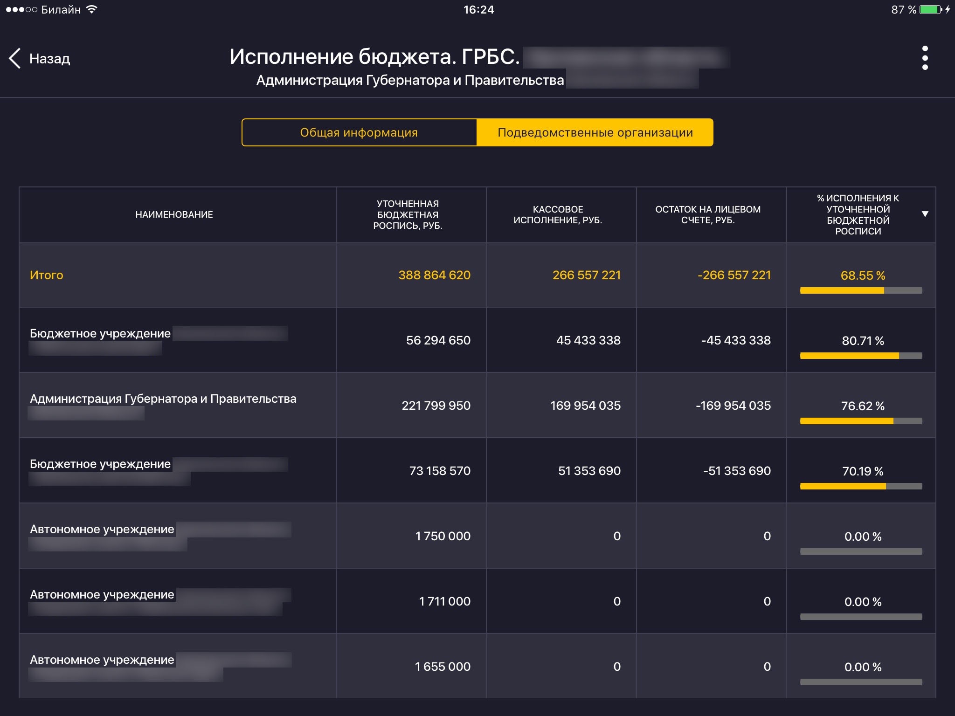Viewport: 955px width, 716px height.
Task: Open Автономное учреждение row with 1 750 000
Action: point(477,536)
